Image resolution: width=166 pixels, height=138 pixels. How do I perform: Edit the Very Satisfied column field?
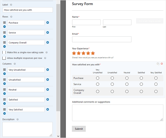[26, 110]
